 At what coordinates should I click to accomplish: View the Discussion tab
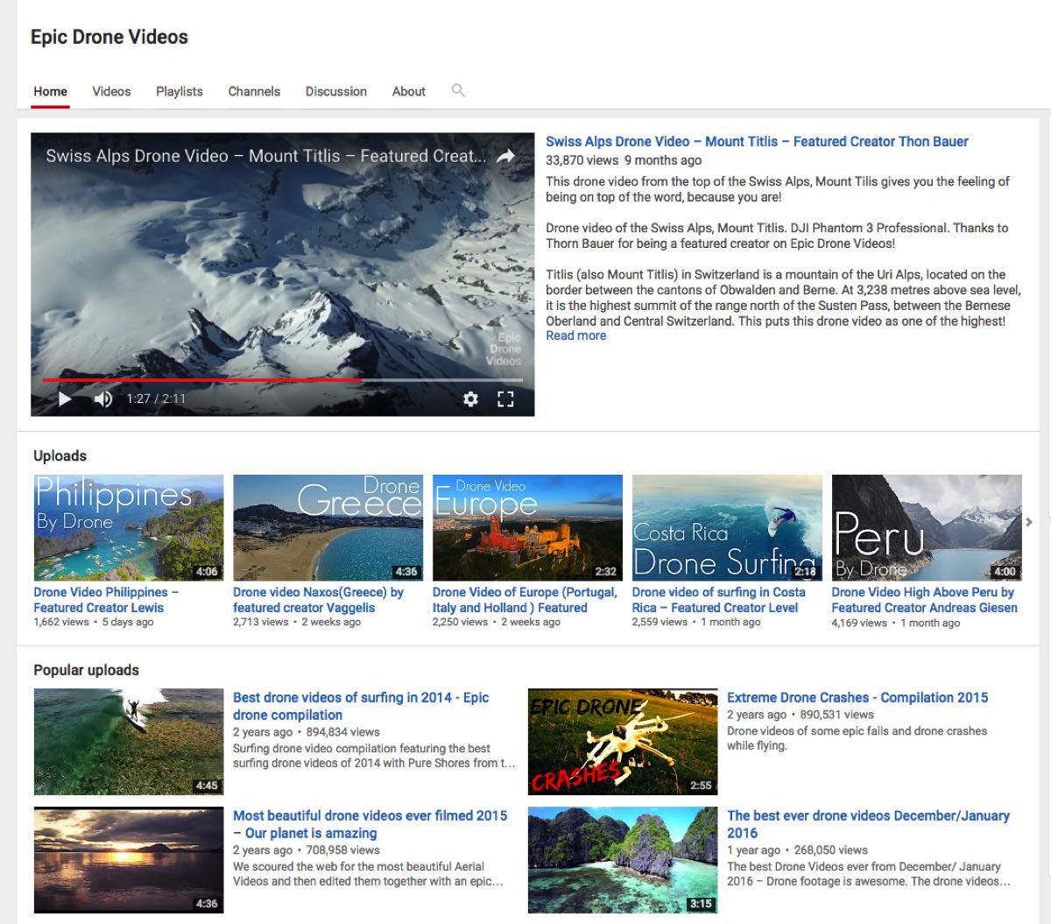point(335,91)
